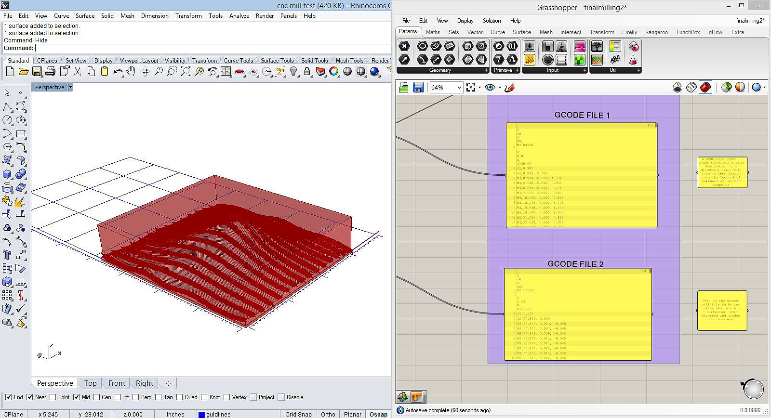
Task: Switch to the Kangaroo tab
Action: (656, 32)
